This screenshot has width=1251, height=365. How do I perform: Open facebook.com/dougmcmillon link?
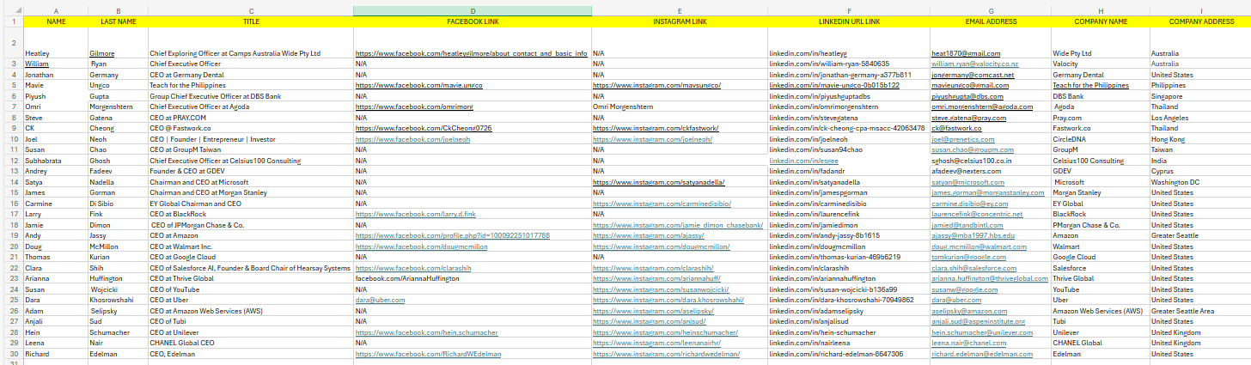tap(420, 246)
